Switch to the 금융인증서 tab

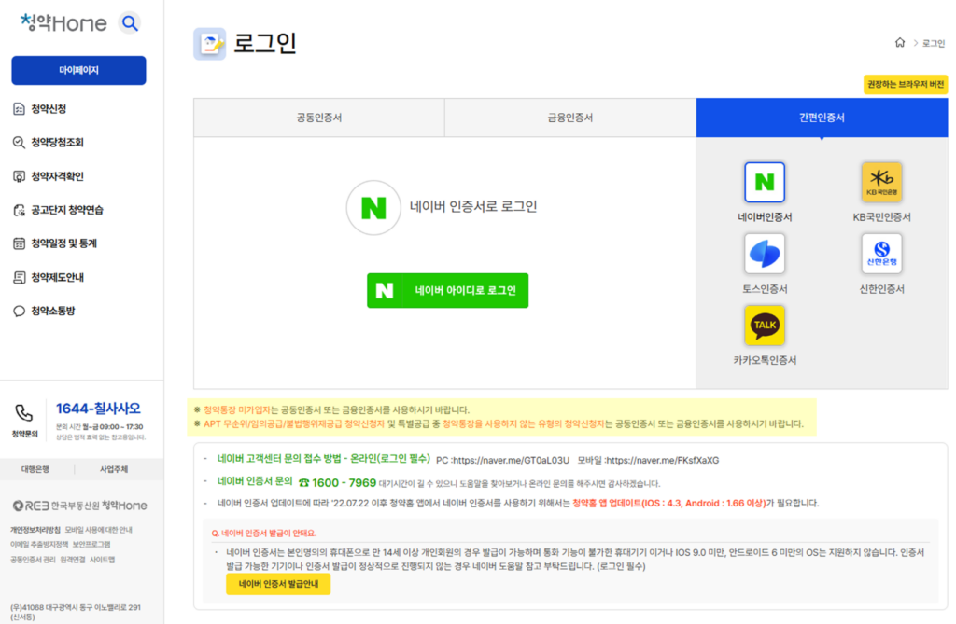(569, 118)
